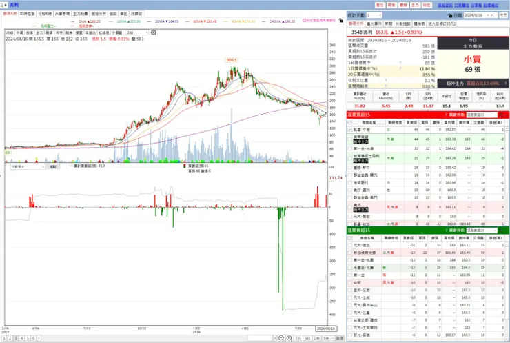The height and width of the screenshot is (343, 510).
Task: Click the 分價量 indicator button above the chart
Action: (x=116, y=32)
